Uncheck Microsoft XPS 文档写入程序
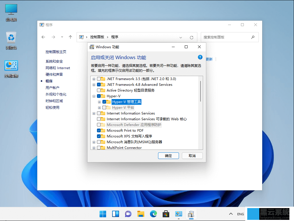 coord(99,136)
